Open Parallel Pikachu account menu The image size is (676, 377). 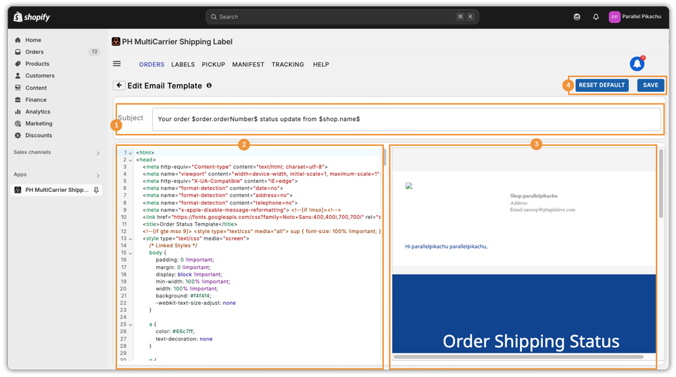coord(635,17)
